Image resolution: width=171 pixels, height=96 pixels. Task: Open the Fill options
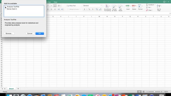(x=149, y=7)
